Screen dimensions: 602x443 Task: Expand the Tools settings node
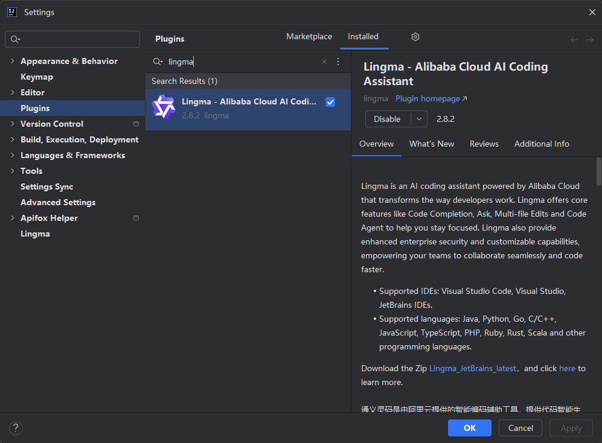(12, 171)
